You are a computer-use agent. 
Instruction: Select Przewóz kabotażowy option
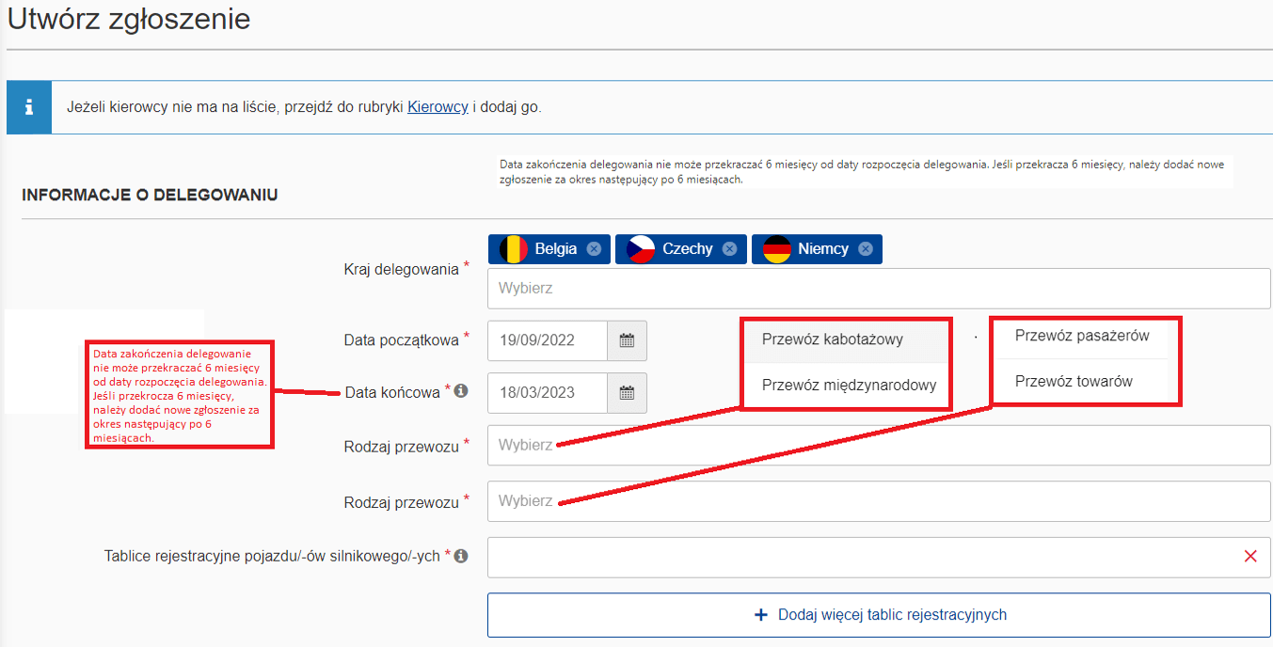click(x=833, y=339)
